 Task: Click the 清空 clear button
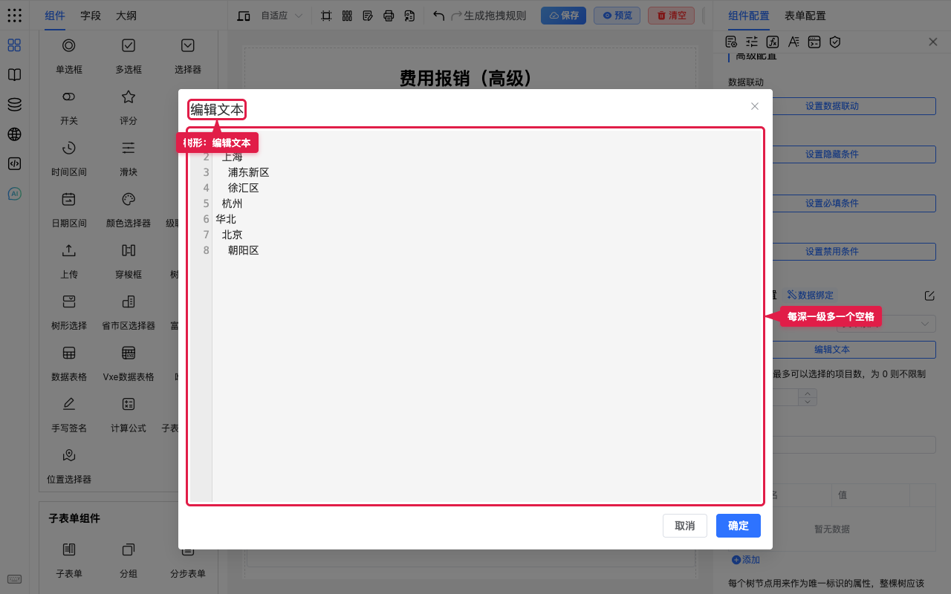[671, 16]
